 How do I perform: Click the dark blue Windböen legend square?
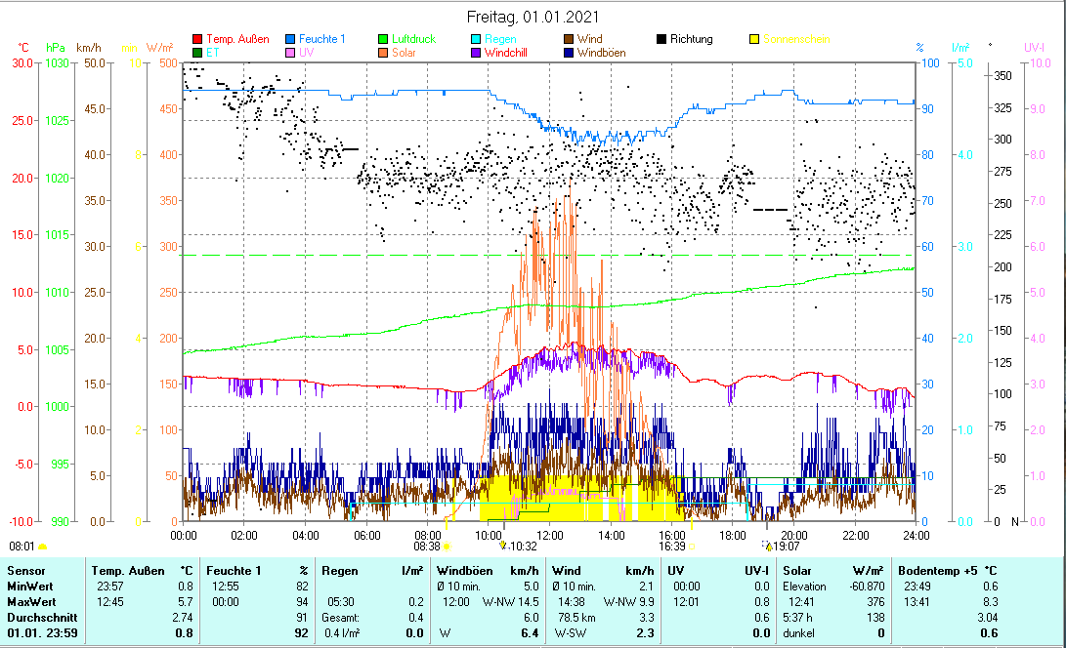coord(569,53)
